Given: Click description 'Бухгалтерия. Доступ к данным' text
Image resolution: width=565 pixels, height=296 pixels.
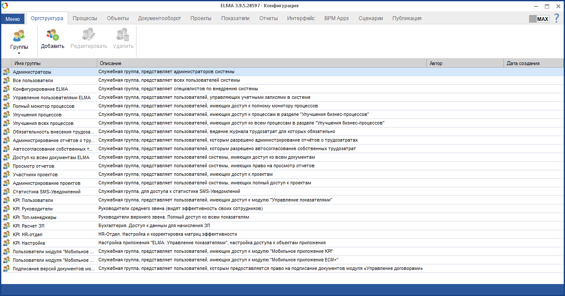Looking at the screenshot, I should [x=154, y=226].
